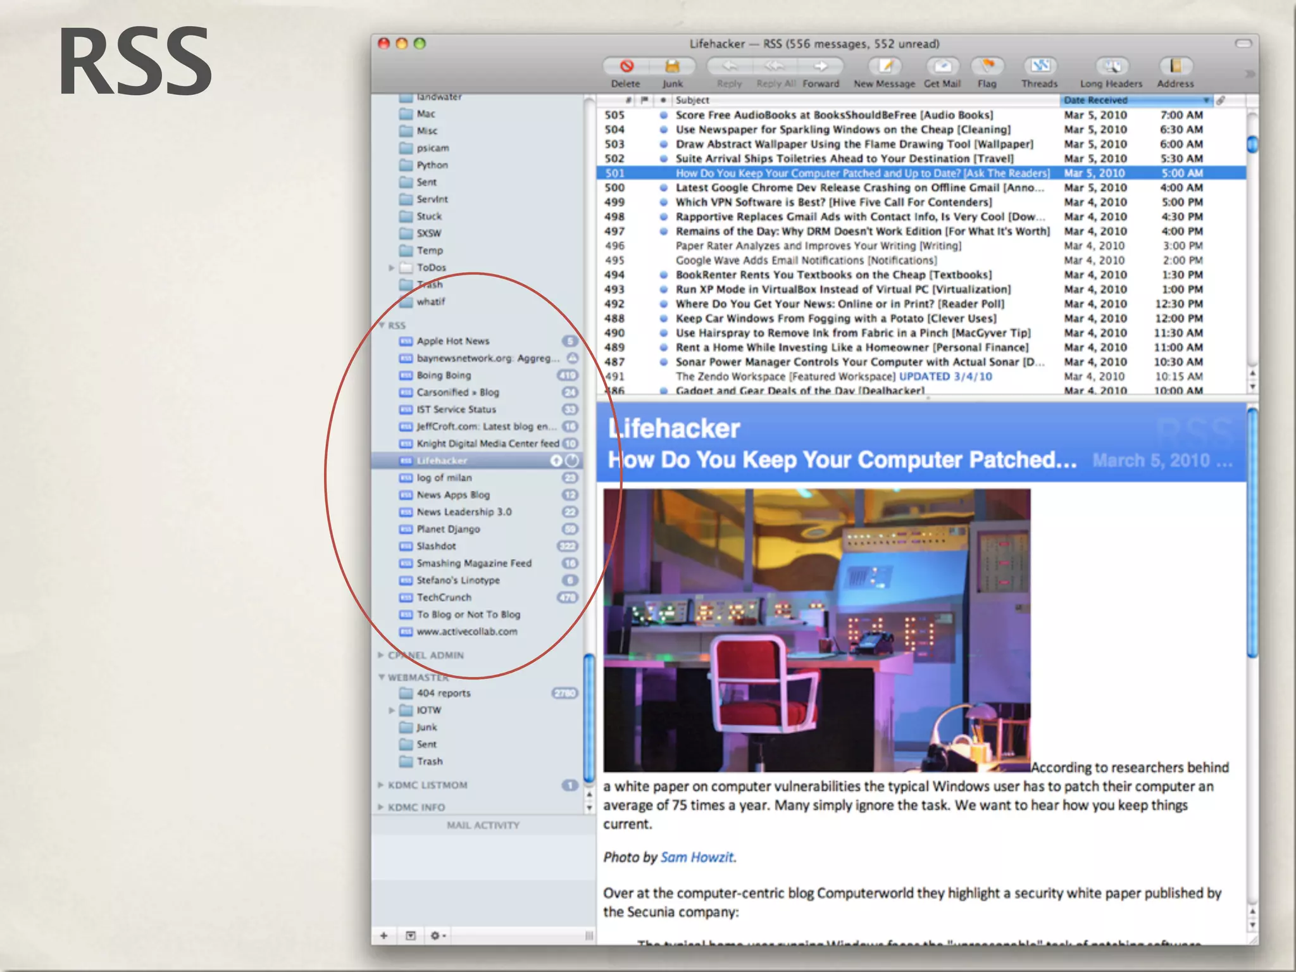Flag the message using the Flag icon
This screenshot has width=1296, height=972.
click(x=987, y=66)
